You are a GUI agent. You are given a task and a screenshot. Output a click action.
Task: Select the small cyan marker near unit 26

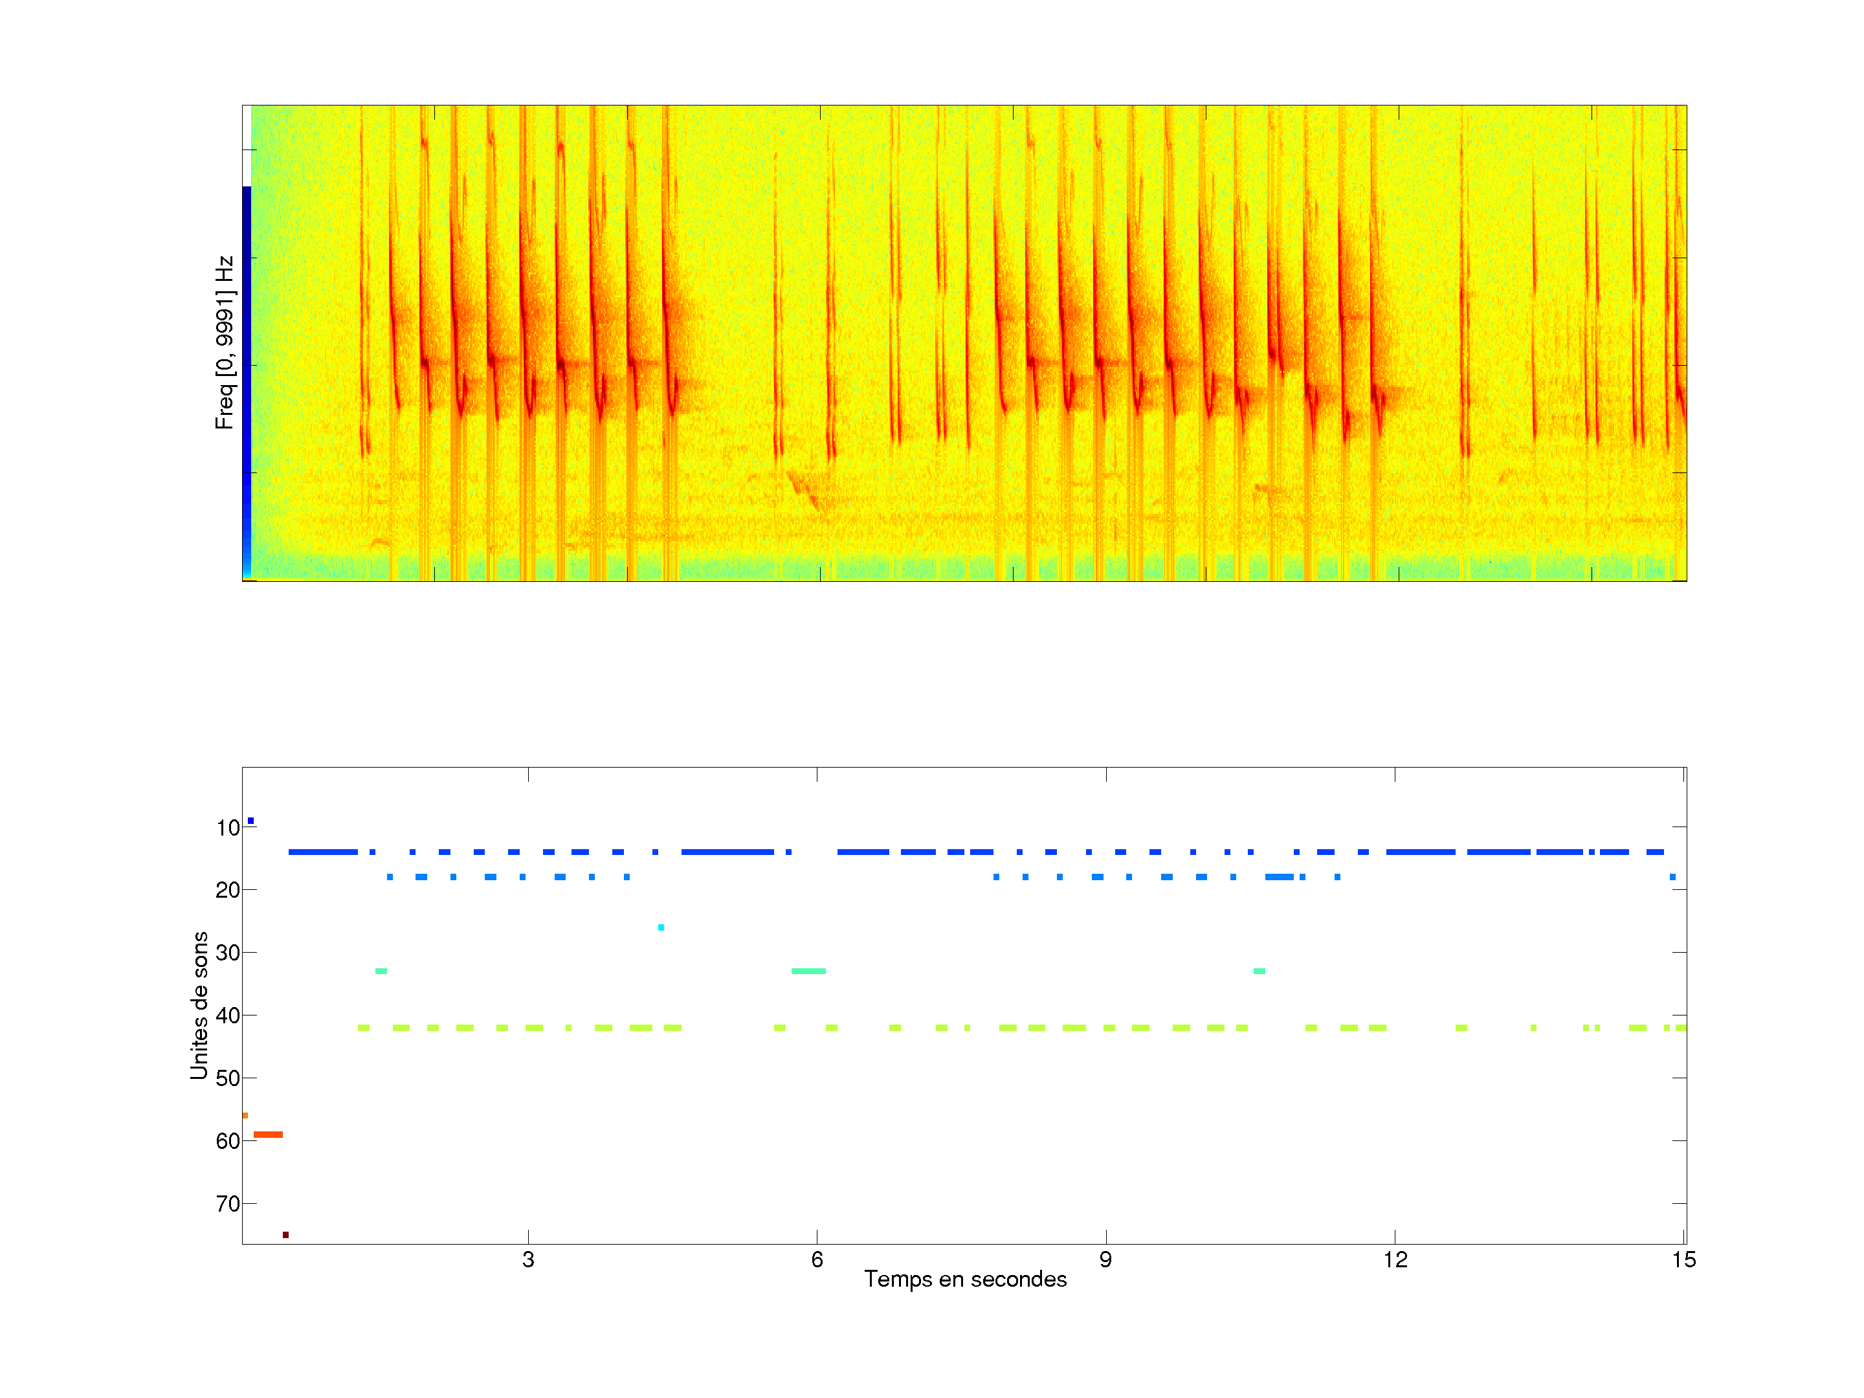[661, 927]
